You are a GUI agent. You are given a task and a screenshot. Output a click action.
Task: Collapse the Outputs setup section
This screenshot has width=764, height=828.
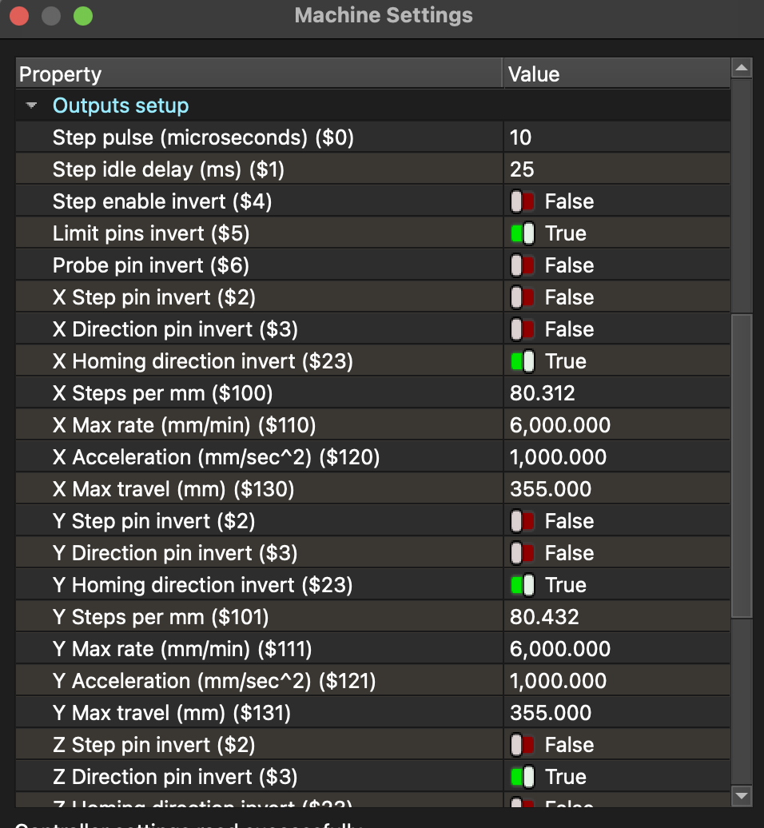tap(32, 105)
